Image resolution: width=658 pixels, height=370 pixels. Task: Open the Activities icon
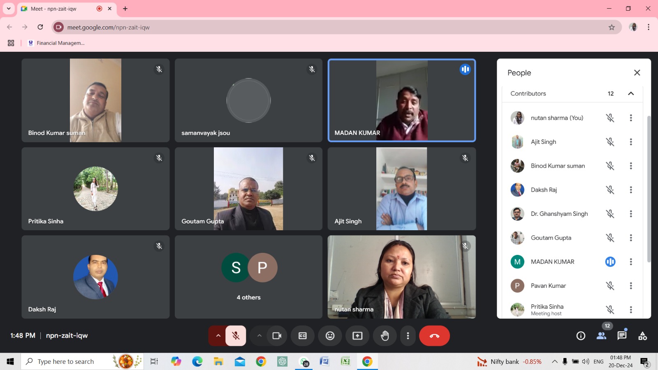pos(642,336)
